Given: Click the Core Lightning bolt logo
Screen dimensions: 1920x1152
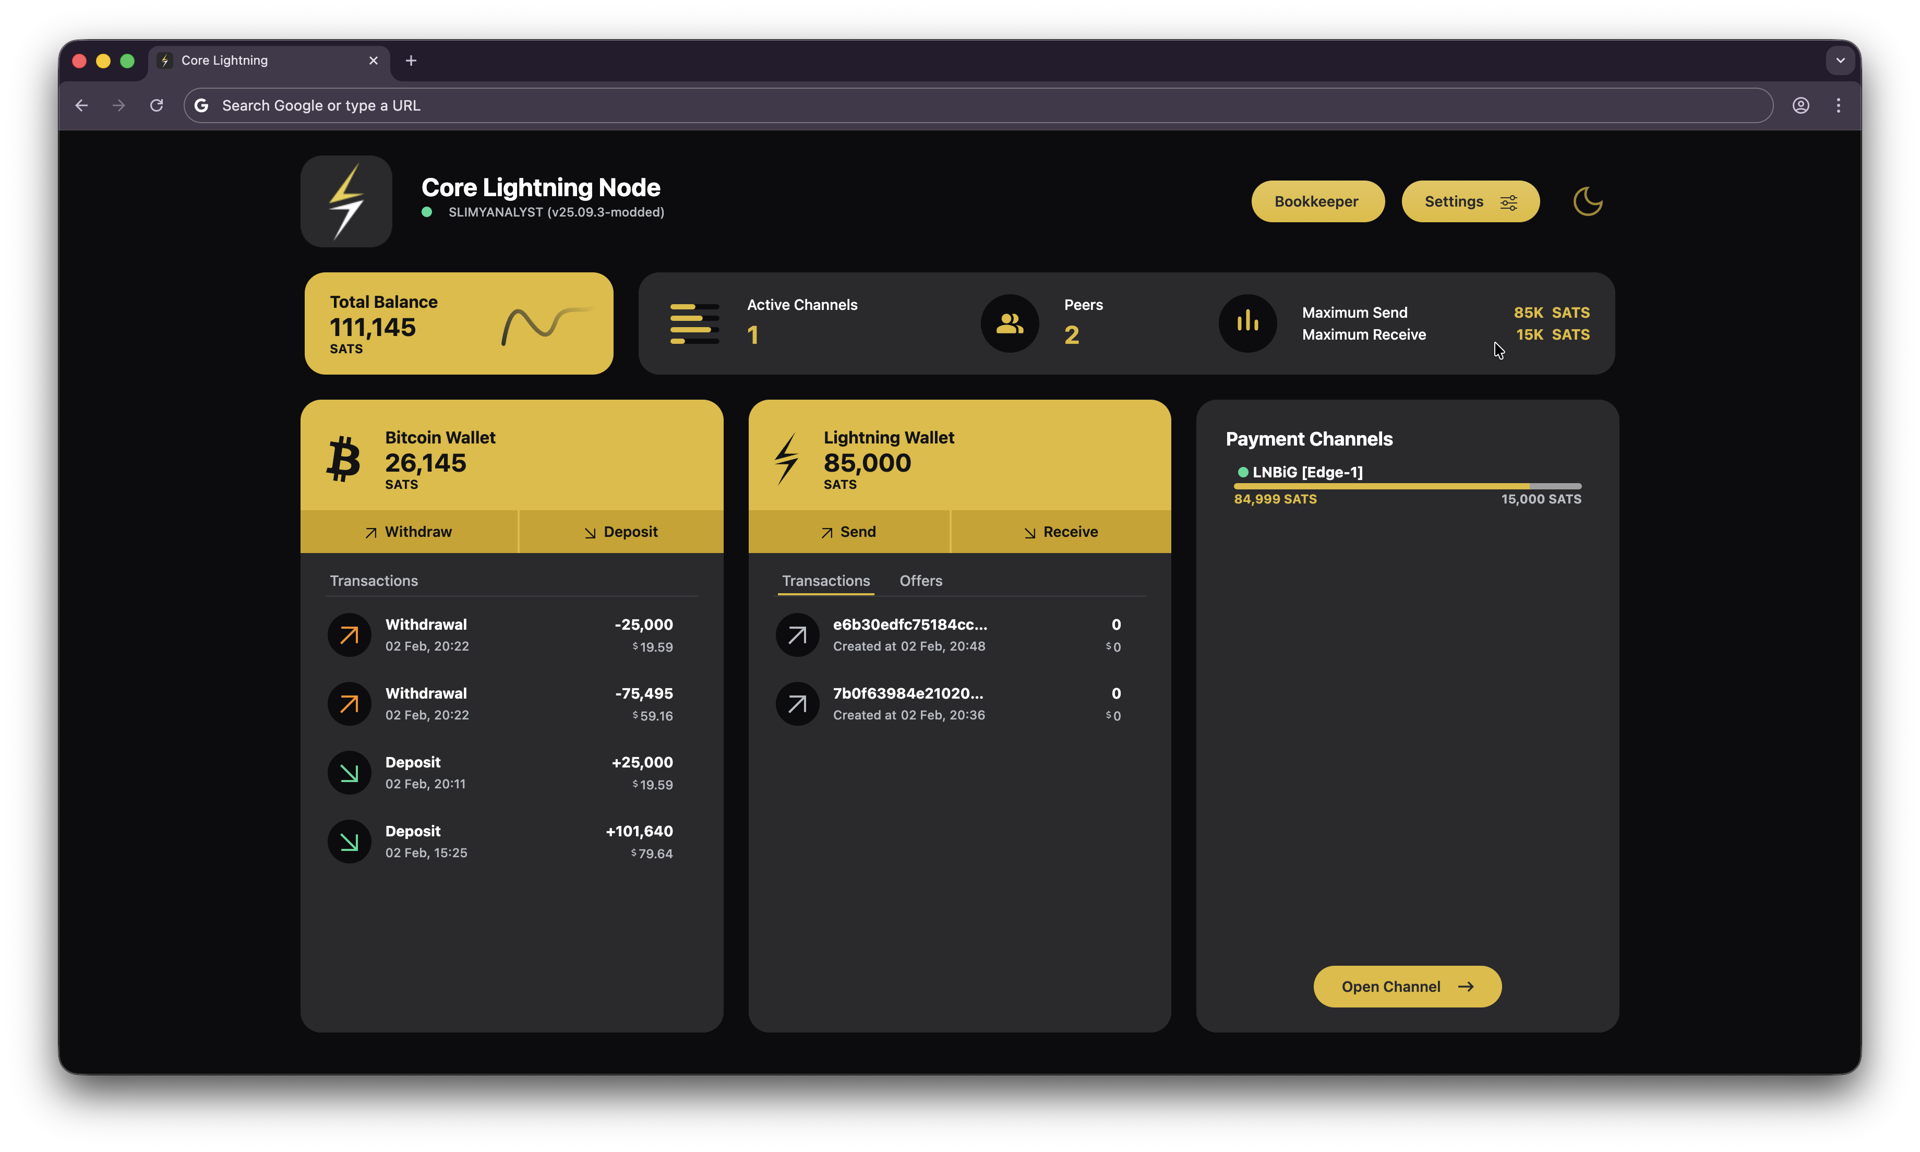Looking at the screenshot, I should 346,202.
